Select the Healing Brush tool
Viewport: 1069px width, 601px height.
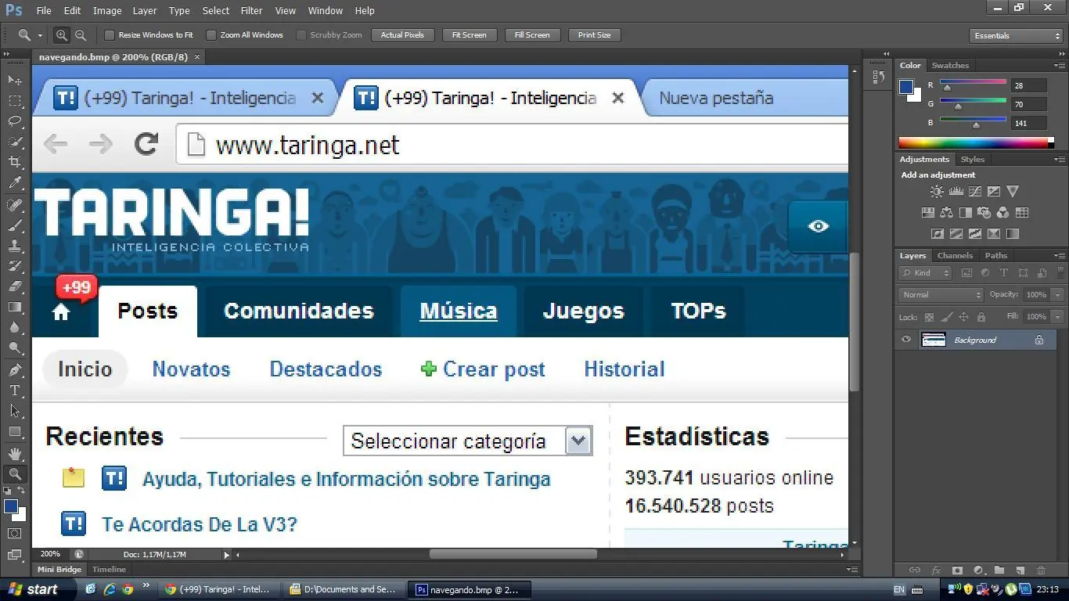[x=15, y=205]
